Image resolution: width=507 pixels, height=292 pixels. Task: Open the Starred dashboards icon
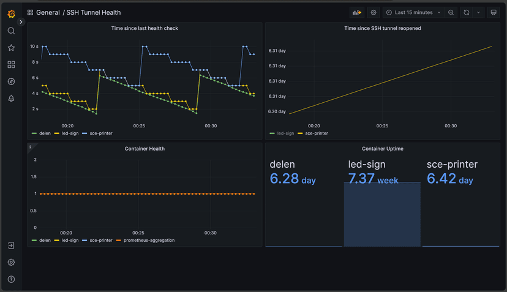pyautogui.click(x=11, y=48)
